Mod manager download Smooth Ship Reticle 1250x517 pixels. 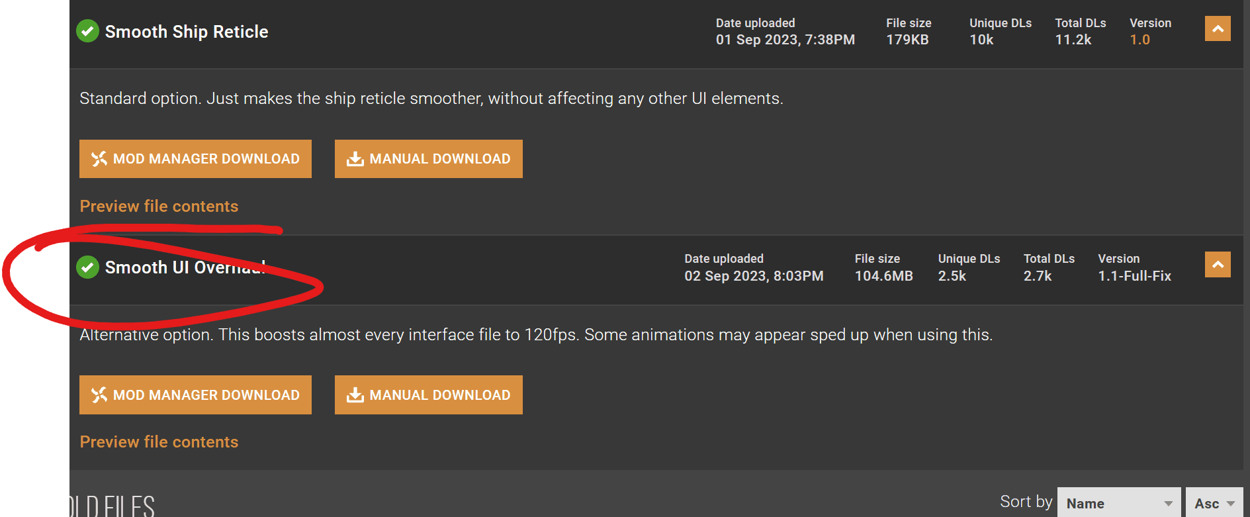(x=195, y=159)
